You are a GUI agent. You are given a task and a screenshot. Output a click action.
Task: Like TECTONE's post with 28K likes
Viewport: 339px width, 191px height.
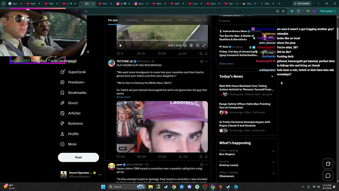(162, 157)
